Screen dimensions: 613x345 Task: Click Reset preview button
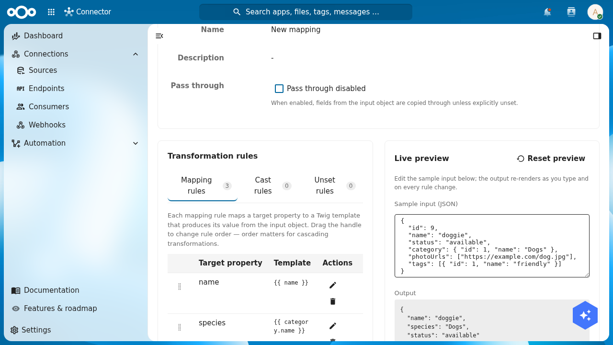click(x=551, y=159)
